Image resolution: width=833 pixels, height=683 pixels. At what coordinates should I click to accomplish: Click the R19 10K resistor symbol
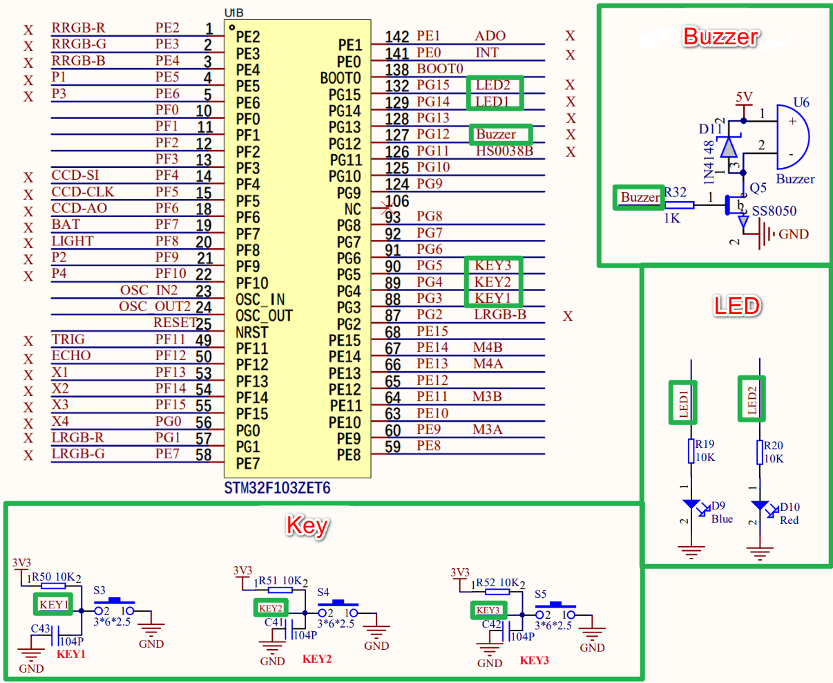(x=691, y=451)
